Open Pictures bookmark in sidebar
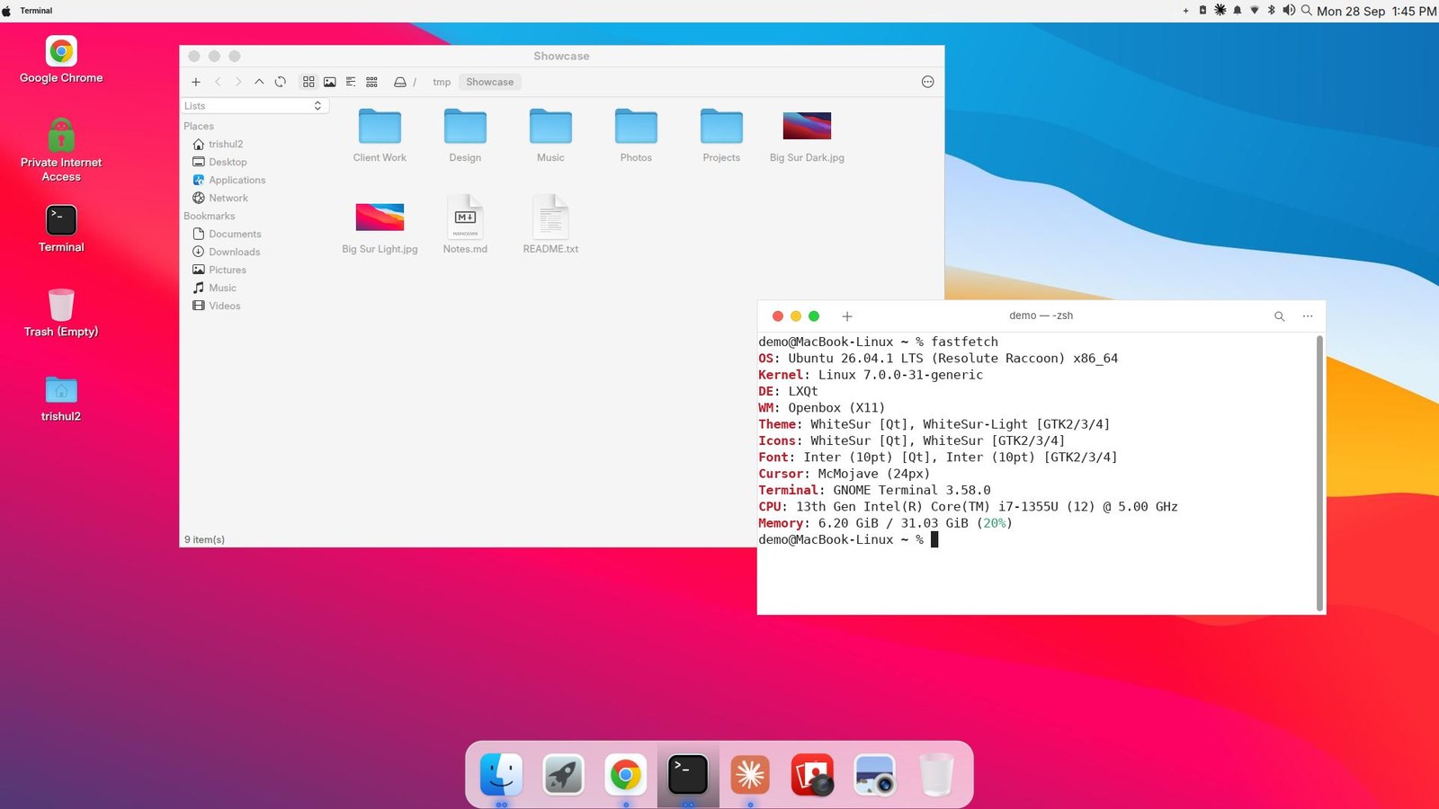 (x=219, y=270)
